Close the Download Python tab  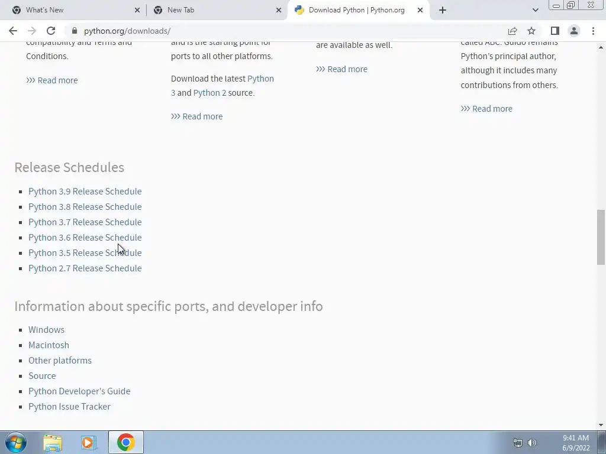click(x=420, y=10)
